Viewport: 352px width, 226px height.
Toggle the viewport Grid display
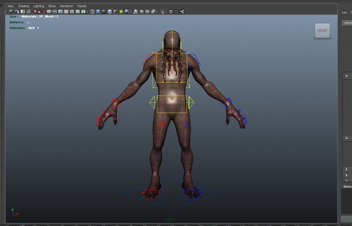pyautogui.click(x=49, y=12)
